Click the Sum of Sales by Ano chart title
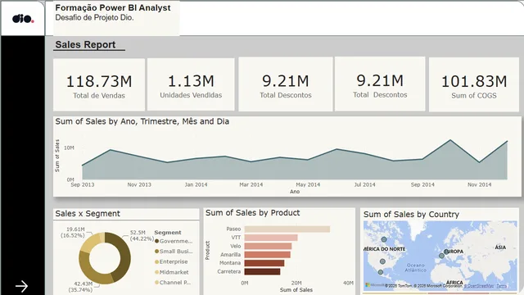Image resolution: width=524 pixels, height=295 pixels. tap(142, 121)
